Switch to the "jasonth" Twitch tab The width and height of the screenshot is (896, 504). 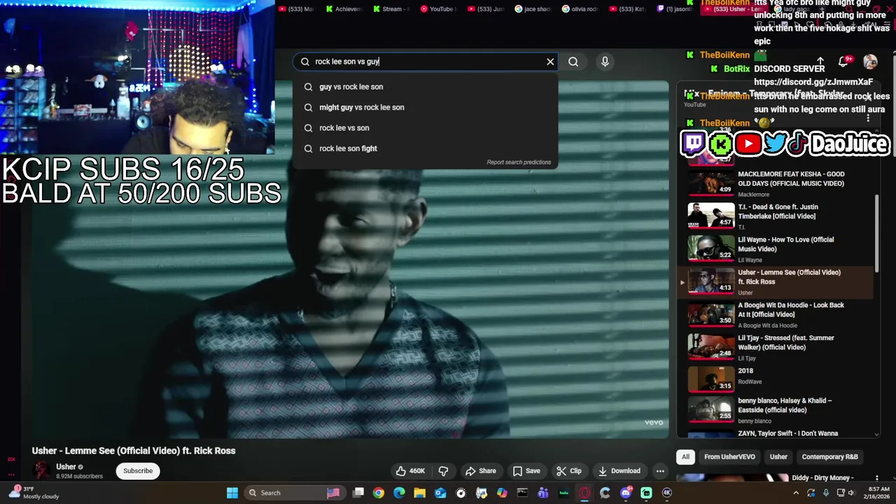(x=673, y=9)
